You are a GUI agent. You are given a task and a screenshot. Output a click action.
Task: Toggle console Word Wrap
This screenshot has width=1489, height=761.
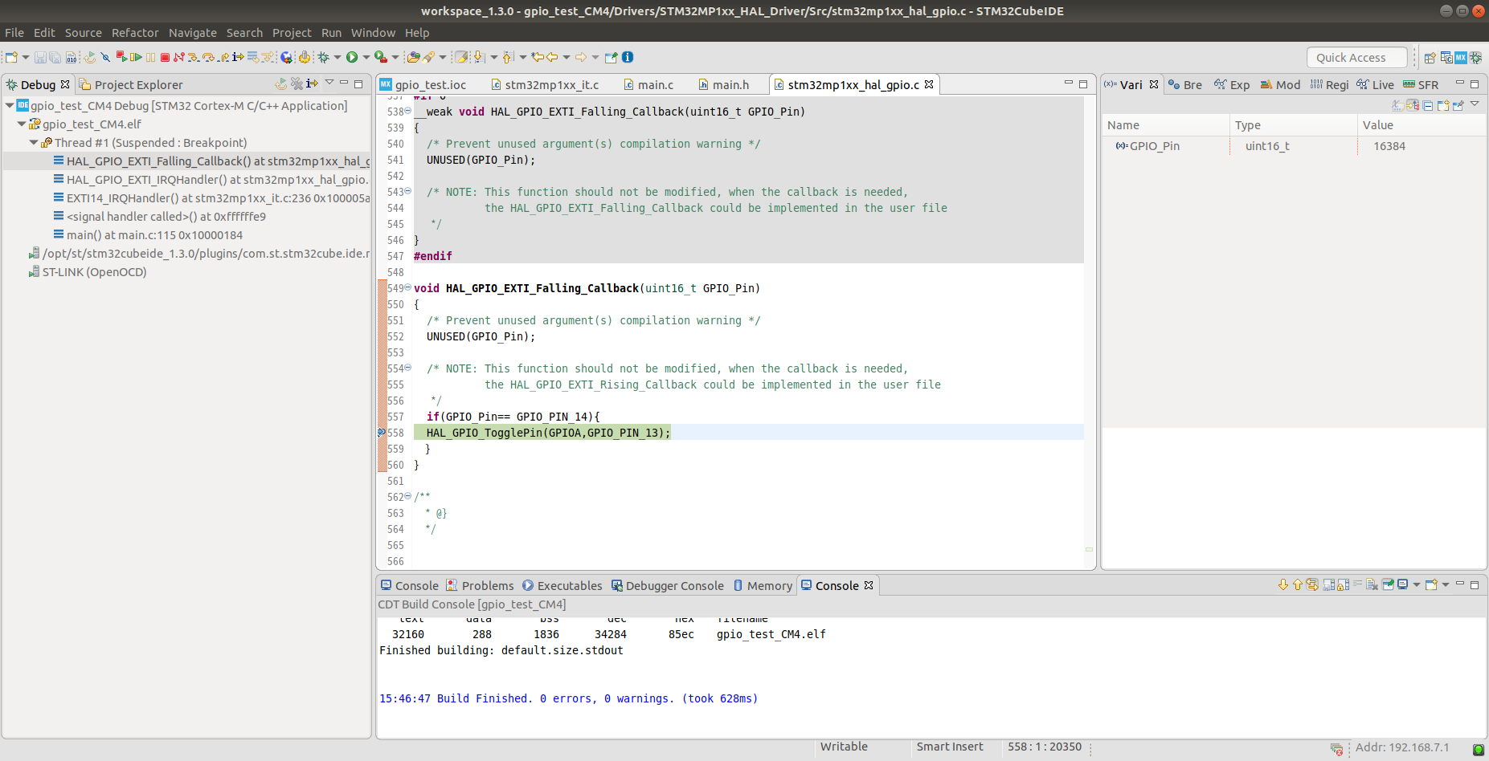(x=1357, y=585)
